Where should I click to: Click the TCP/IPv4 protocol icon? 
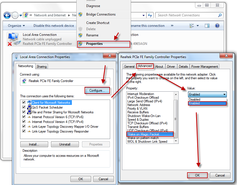point(29,122)
